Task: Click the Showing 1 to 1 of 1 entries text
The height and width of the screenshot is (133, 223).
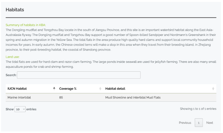Action: click(198, 109)
